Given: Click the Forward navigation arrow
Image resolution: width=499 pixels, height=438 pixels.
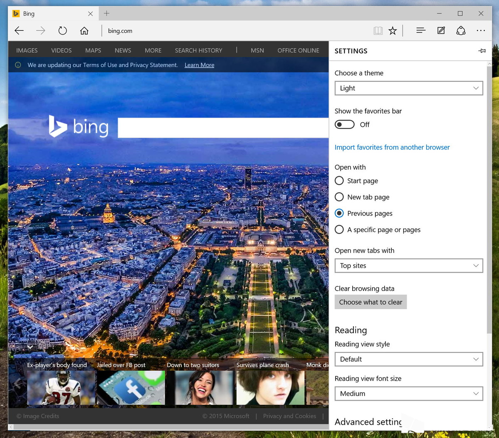Looking at the screenshot, I should [x=41, y=30].
